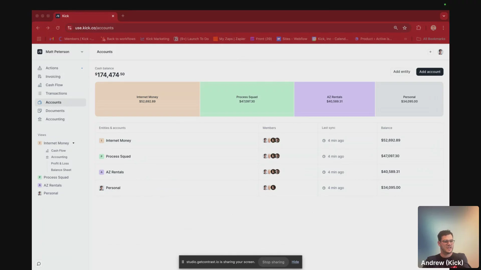This screenshot has width=481, height=270.
Task: Open Documents in the sidebar
Action: [60, 111]
